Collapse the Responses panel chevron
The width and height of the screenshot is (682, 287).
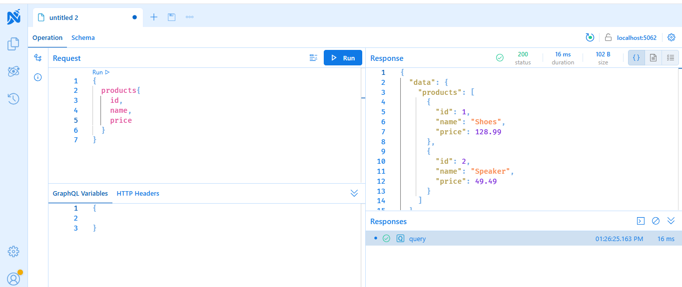tap(671, 221)
